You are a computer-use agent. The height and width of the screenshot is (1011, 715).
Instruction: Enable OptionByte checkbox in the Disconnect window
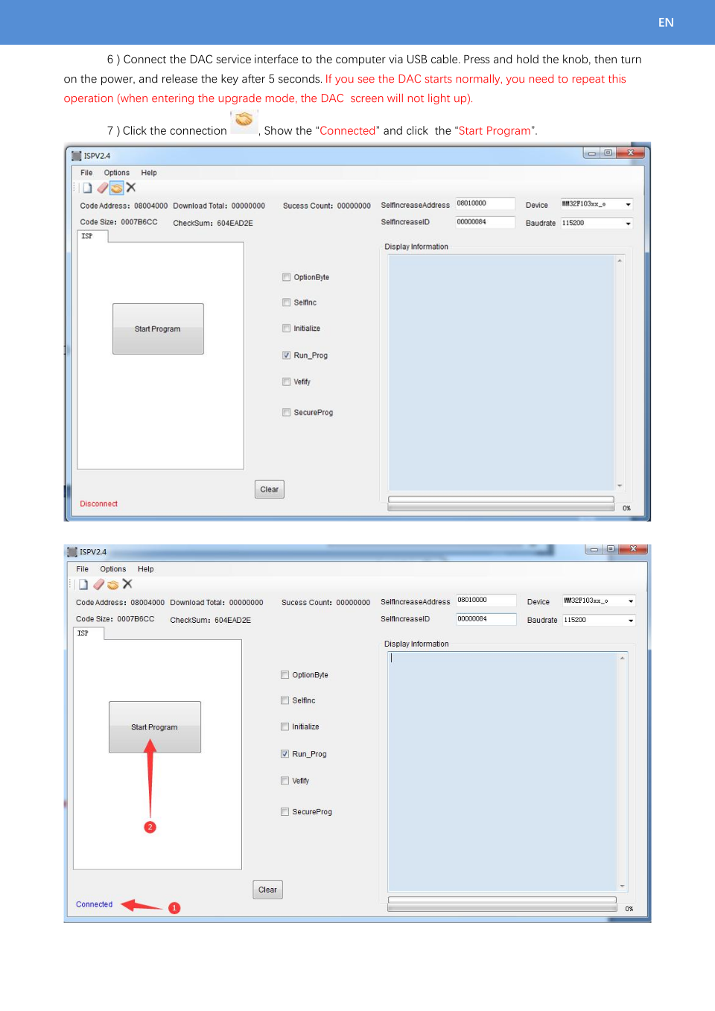[x=287, y=277]
